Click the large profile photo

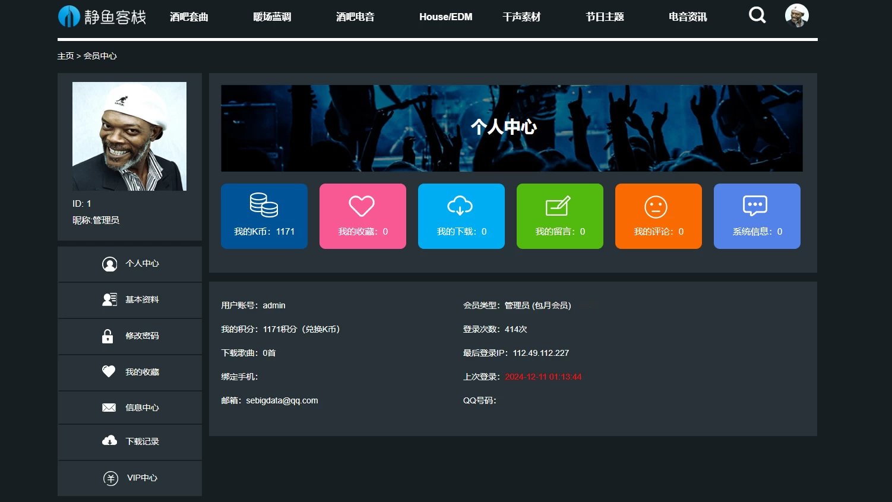coord(129,136)
